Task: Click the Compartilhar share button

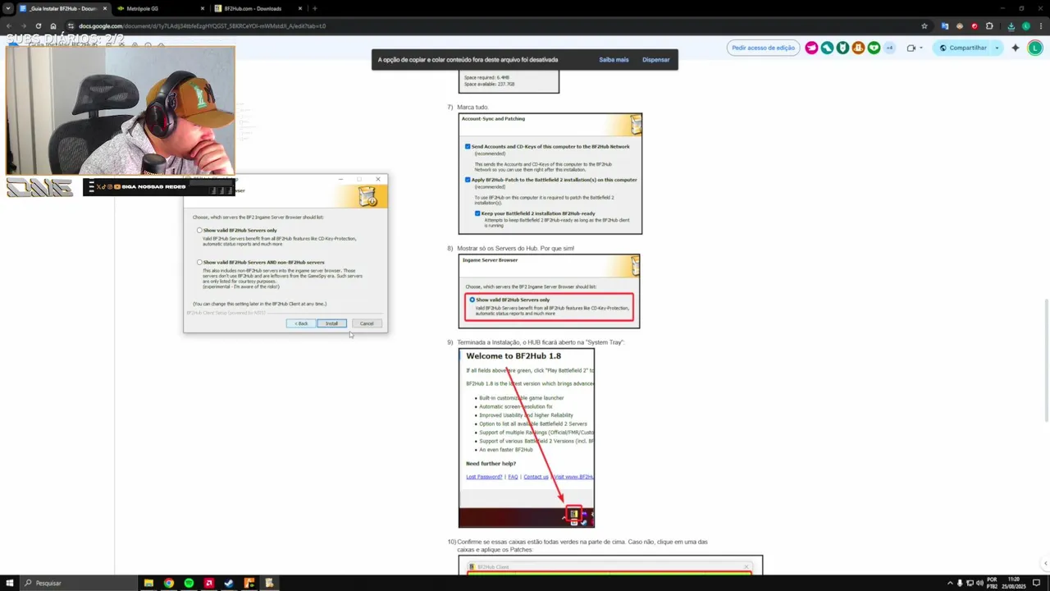Action: 963,48
